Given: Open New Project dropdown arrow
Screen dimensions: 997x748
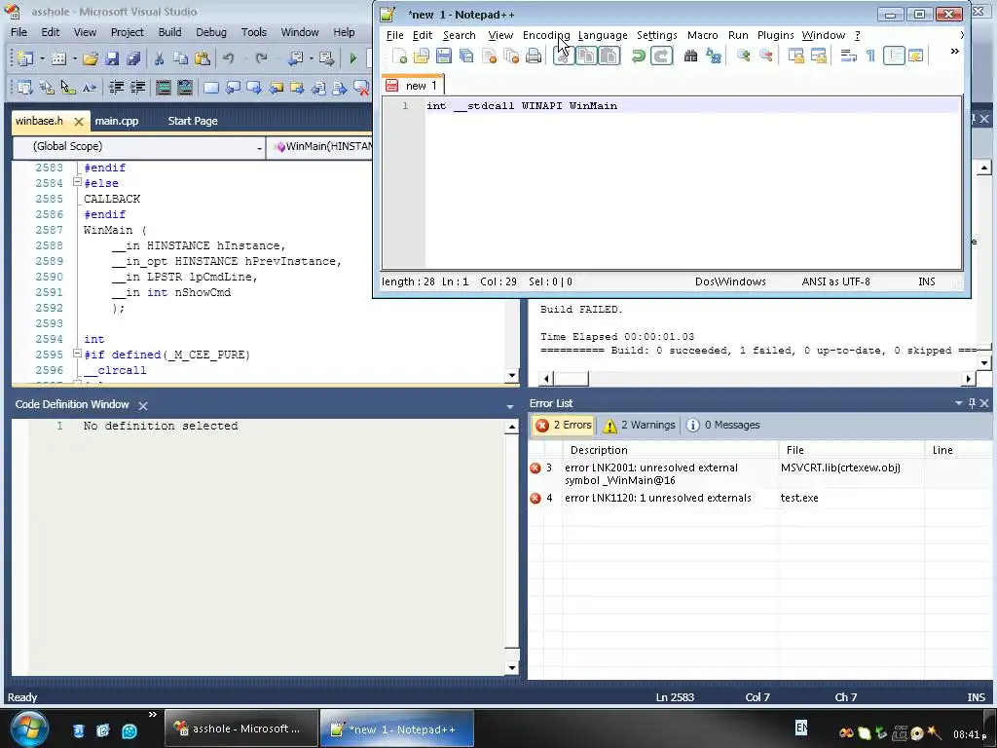Looking at the screenshot, I should click(x=42, y=59).
